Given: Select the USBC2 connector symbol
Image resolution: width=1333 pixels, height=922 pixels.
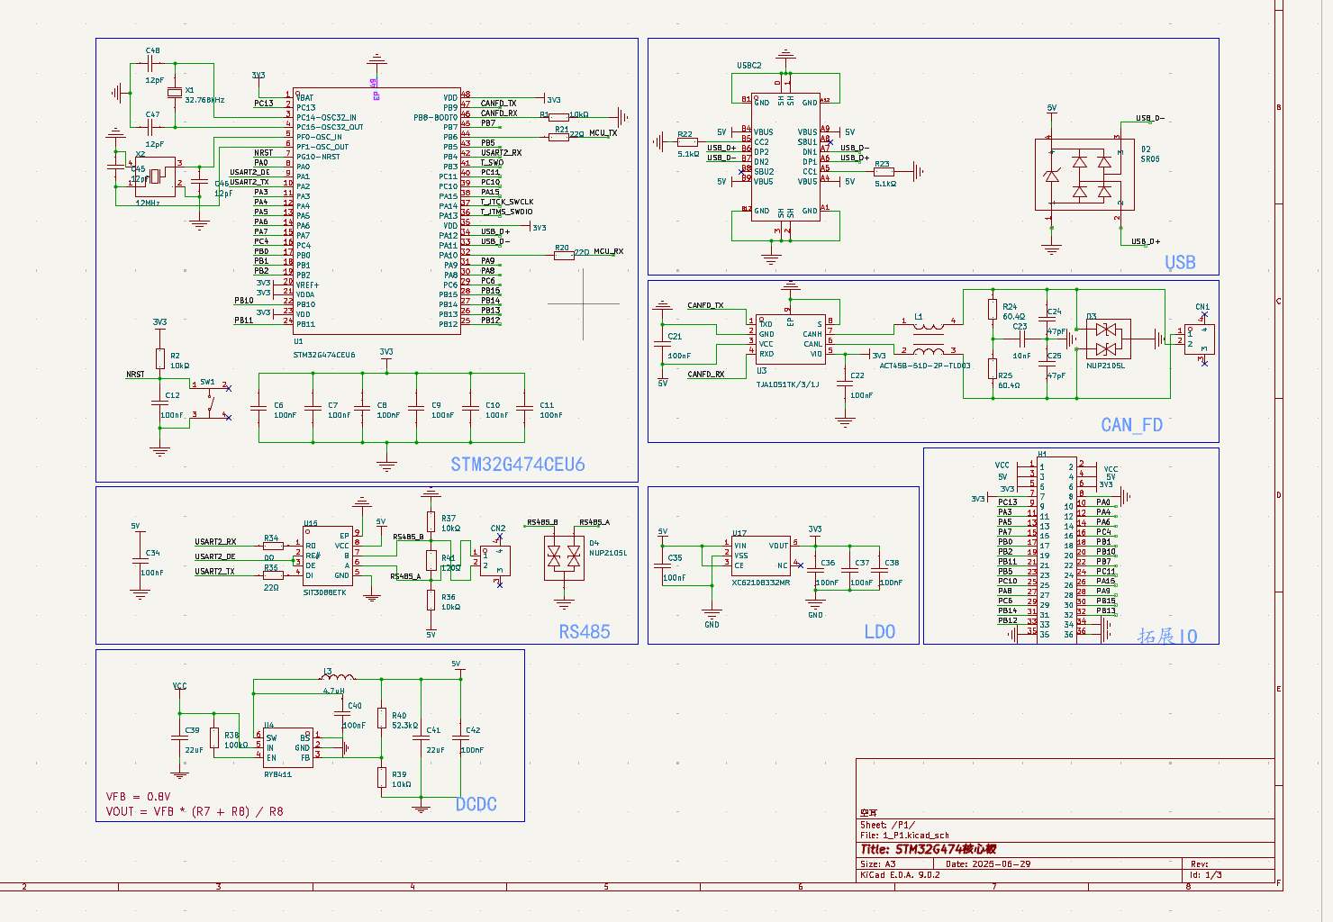Looking at the screenshot, I should (x=785, y=157).
